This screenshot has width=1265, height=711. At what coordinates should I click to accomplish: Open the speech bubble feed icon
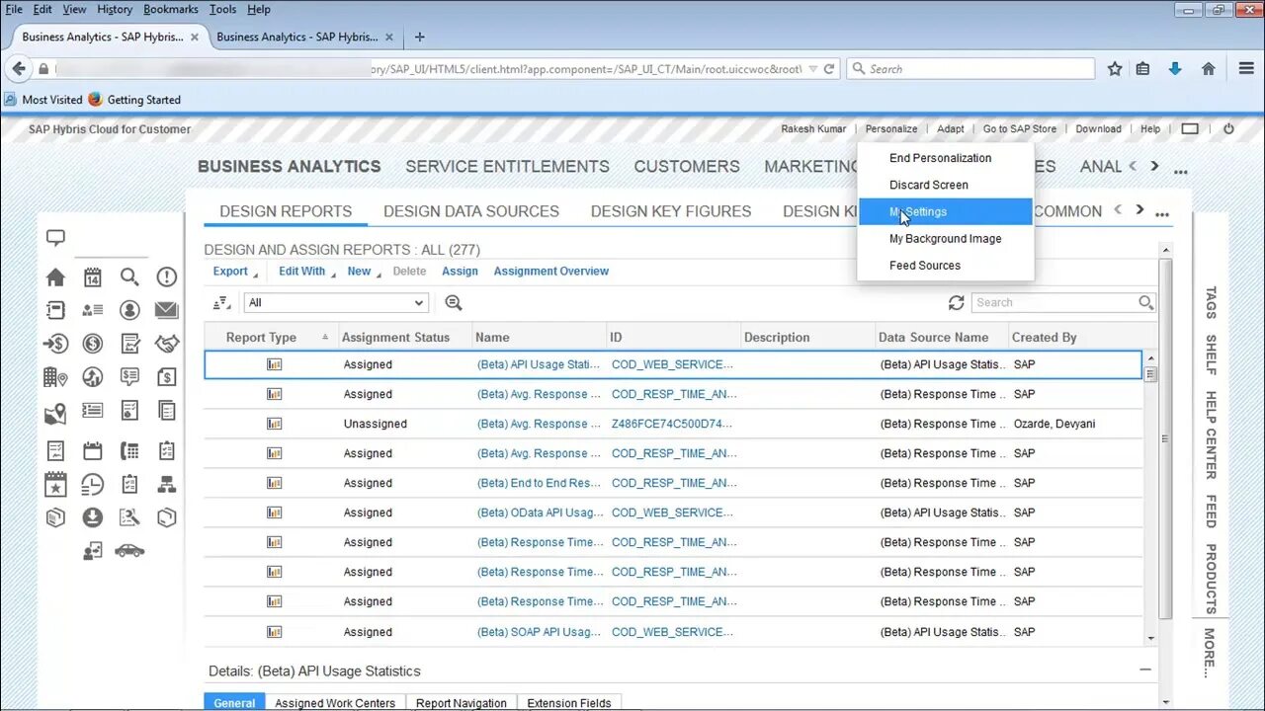point(55,238)
